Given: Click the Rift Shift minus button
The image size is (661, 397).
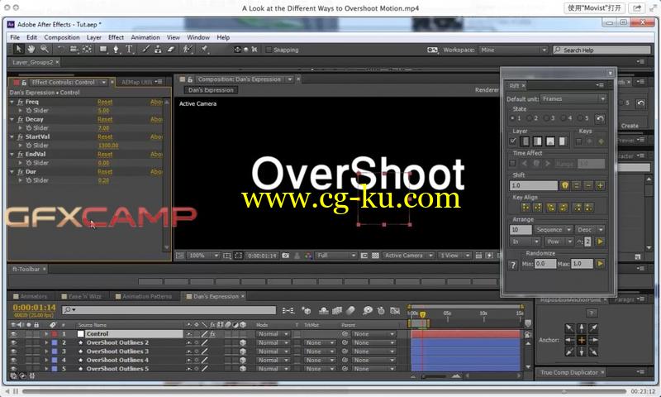Looking at the screenshot, I should click(588, 185).
